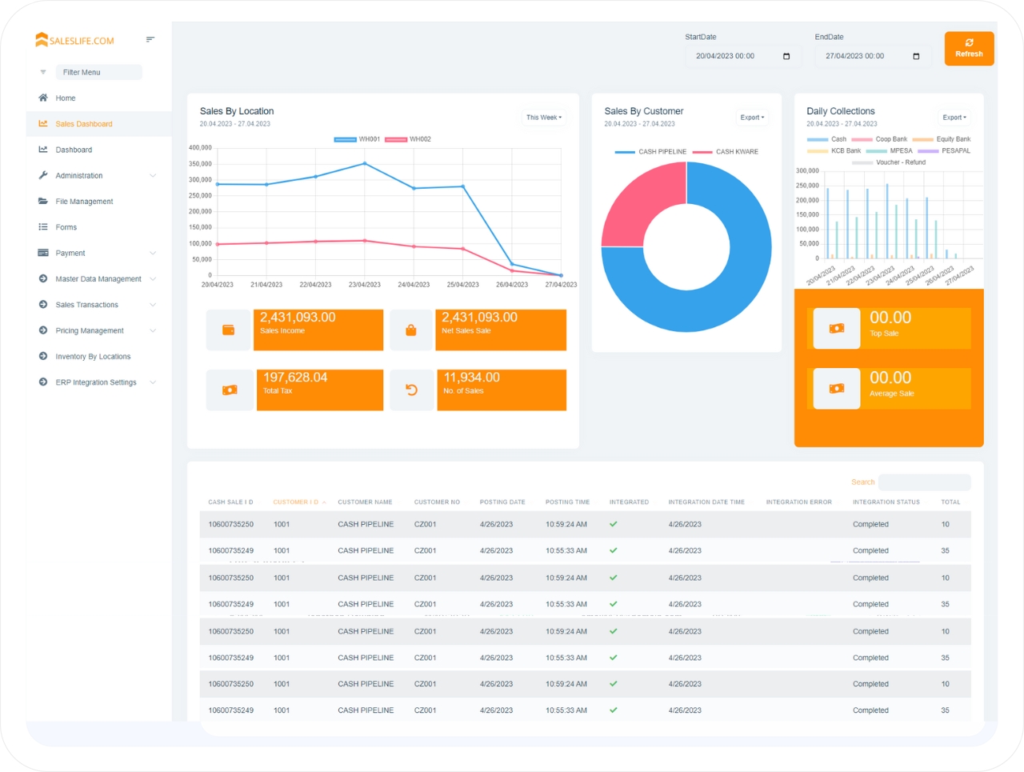Go to Home in the sidebar

[99, 98]
